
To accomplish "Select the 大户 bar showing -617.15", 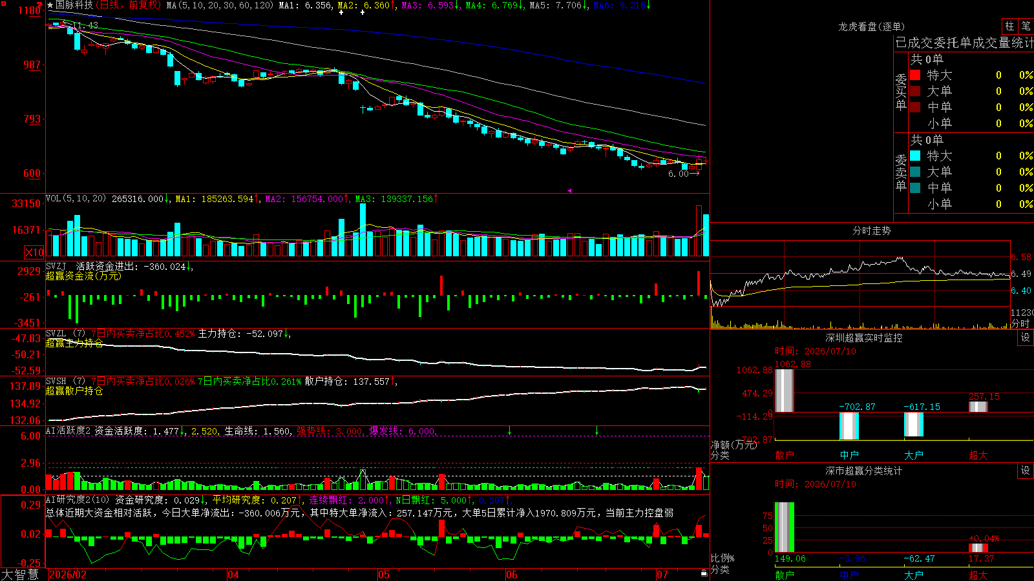I will click(914, 424).
